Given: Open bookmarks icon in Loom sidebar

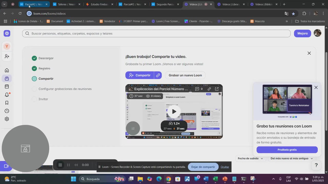Looking at the screenshot, I should pyautogui.click(x=7, y=103).
